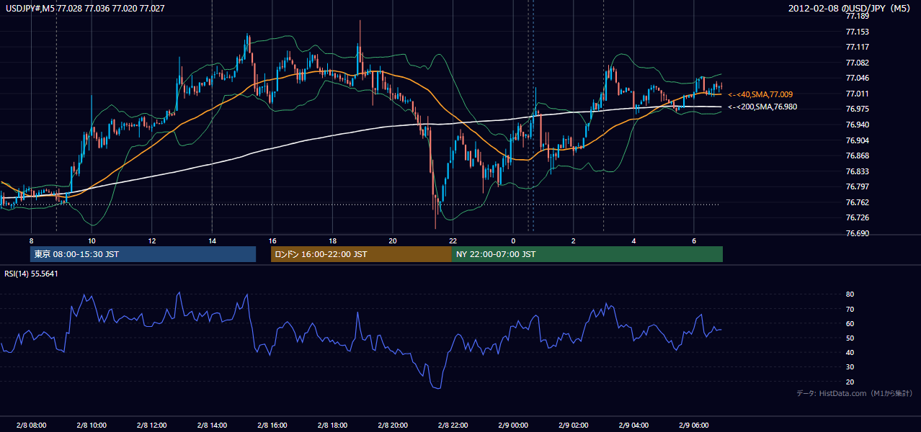Click price scale value 77.117
The image size is (921, 432).
click(x=858, y=47)
